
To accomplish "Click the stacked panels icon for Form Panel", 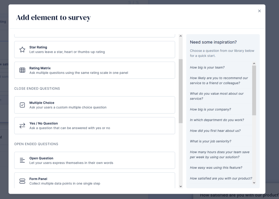I will point(22,181).
